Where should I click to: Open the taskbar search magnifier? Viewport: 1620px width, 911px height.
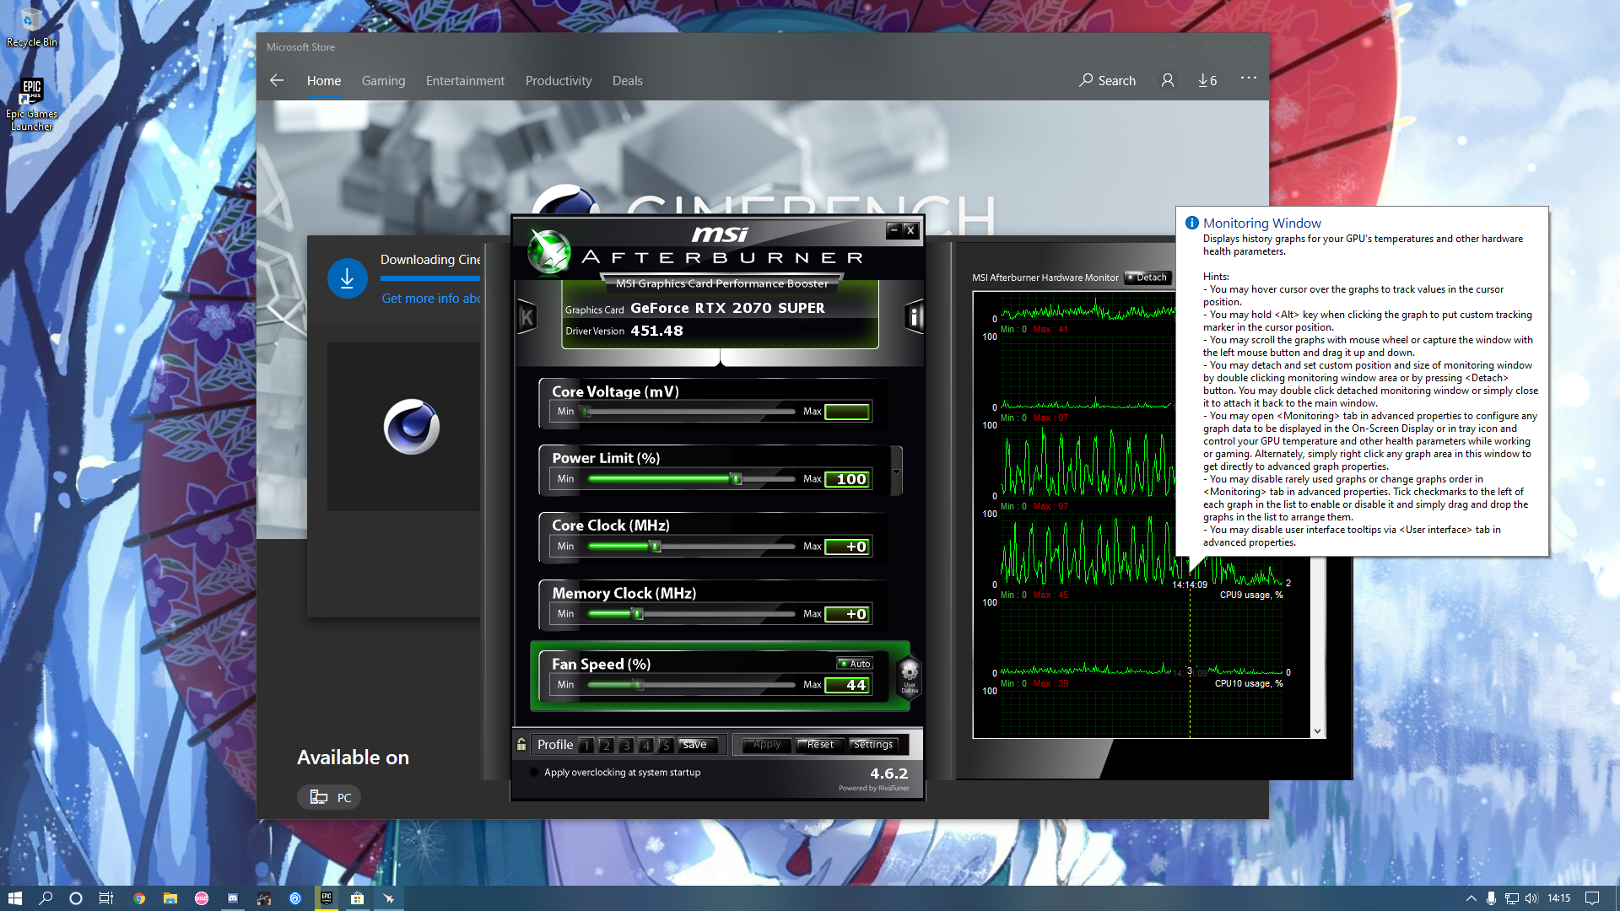[46, 898]
